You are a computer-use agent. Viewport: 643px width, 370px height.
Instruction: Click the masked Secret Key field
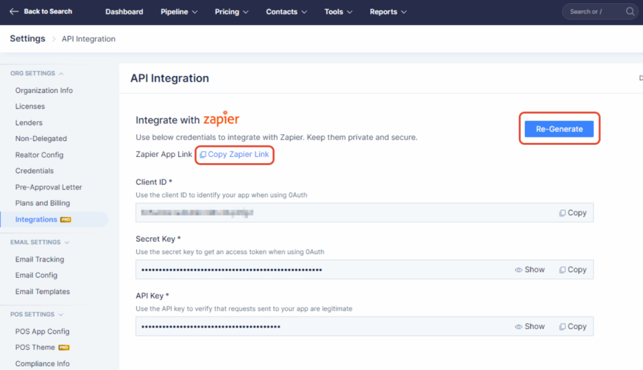point(365,270)
